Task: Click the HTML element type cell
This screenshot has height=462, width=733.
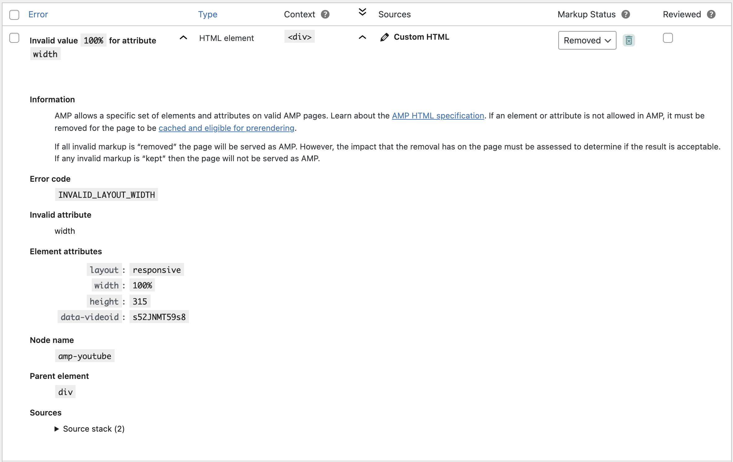Action: tap(226, 38)
